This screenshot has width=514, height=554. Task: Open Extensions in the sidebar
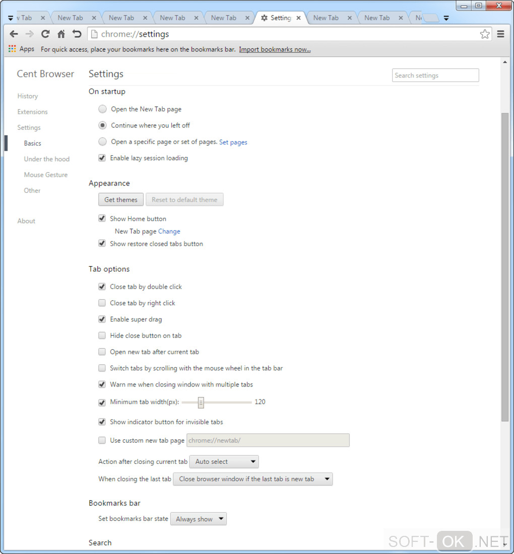point(33,112)
